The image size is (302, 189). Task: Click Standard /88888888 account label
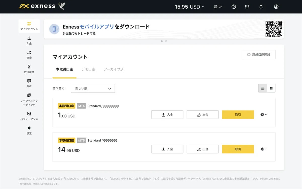click(x=103, y=106)
